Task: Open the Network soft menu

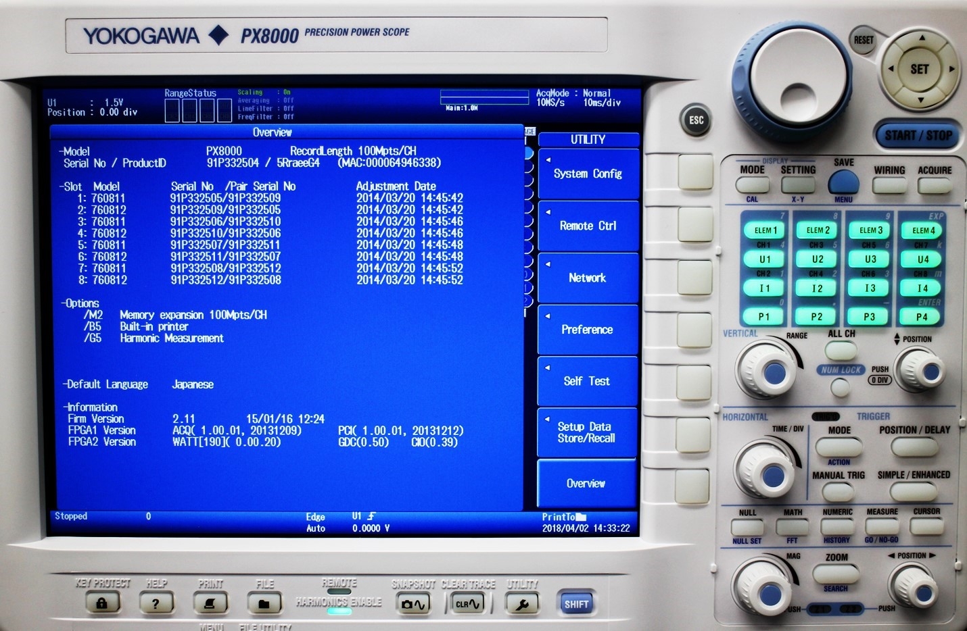Action: tap(588, 278)
